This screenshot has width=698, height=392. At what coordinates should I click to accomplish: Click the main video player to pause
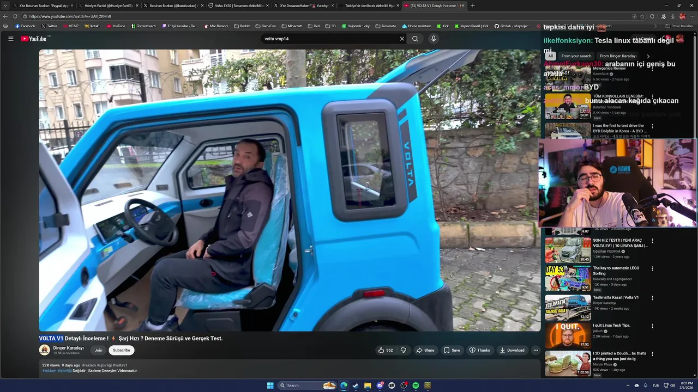(x=290, y=190)
